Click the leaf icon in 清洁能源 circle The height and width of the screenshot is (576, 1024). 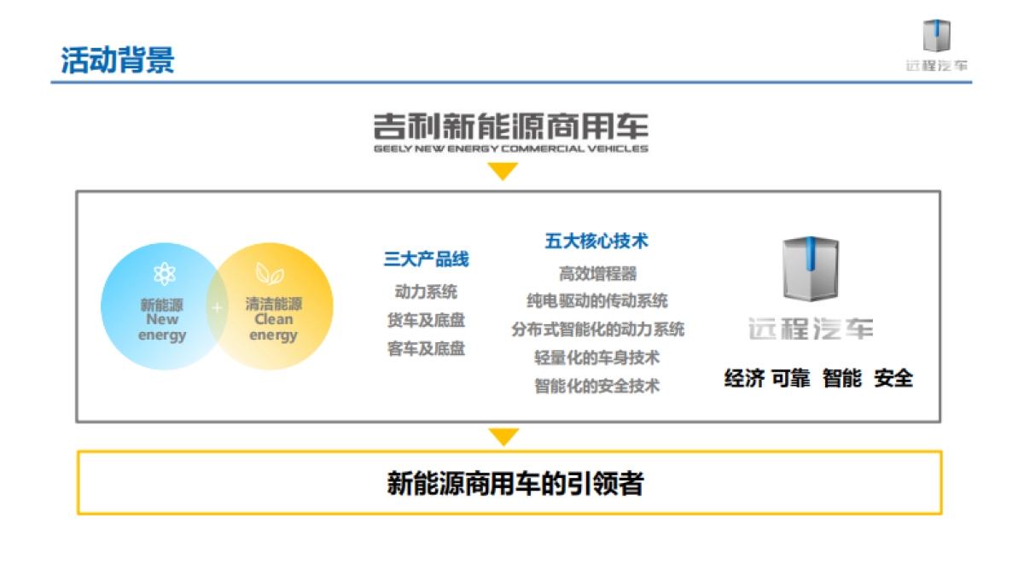(271, 275)
